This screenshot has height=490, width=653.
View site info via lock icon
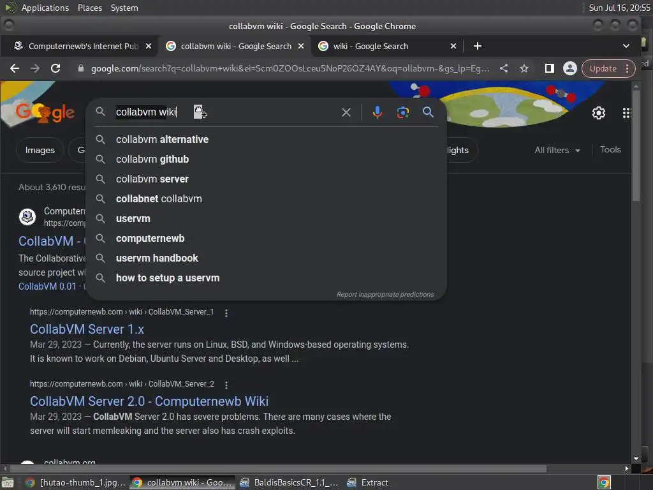click(x=81, y=68)
